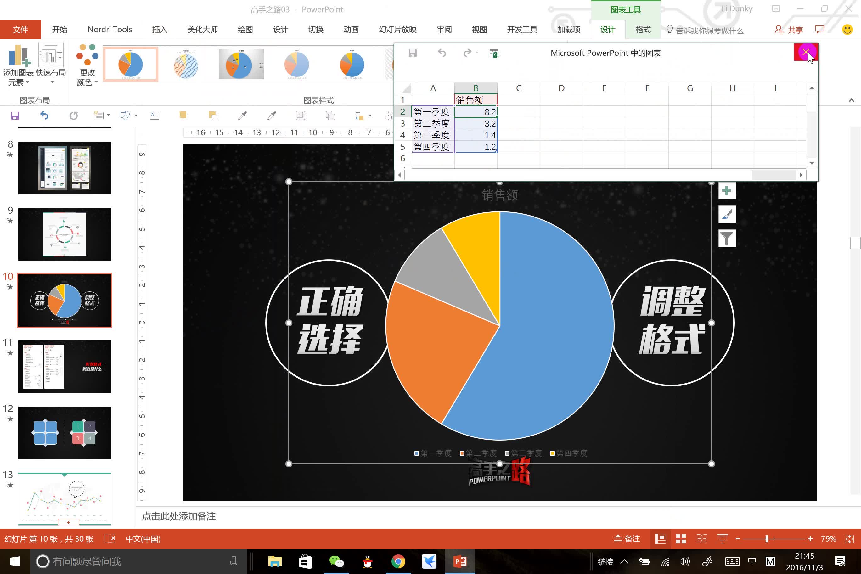Click the zoom slider handle
This screenshot has width=861, height=574.
(767, 539)
